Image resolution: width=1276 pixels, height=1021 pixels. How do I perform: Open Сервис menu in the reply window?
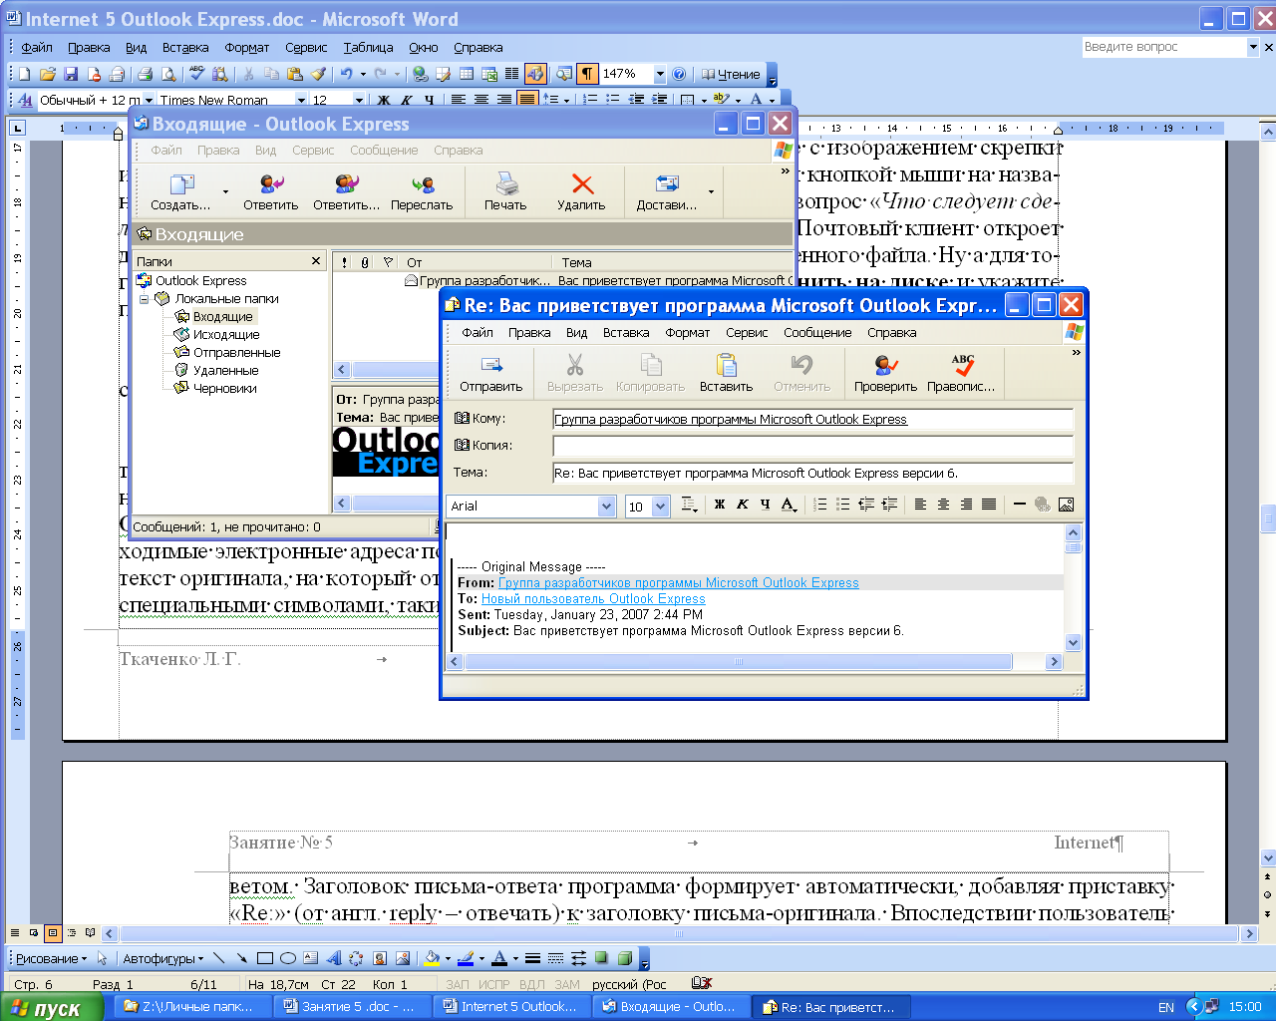click(747, 332)
